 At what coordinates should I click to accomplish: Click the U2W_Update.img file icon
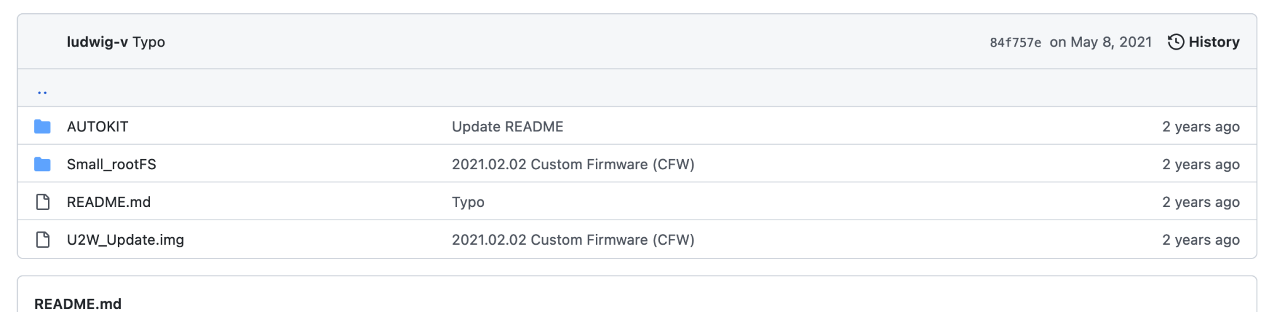click(42, 240)
